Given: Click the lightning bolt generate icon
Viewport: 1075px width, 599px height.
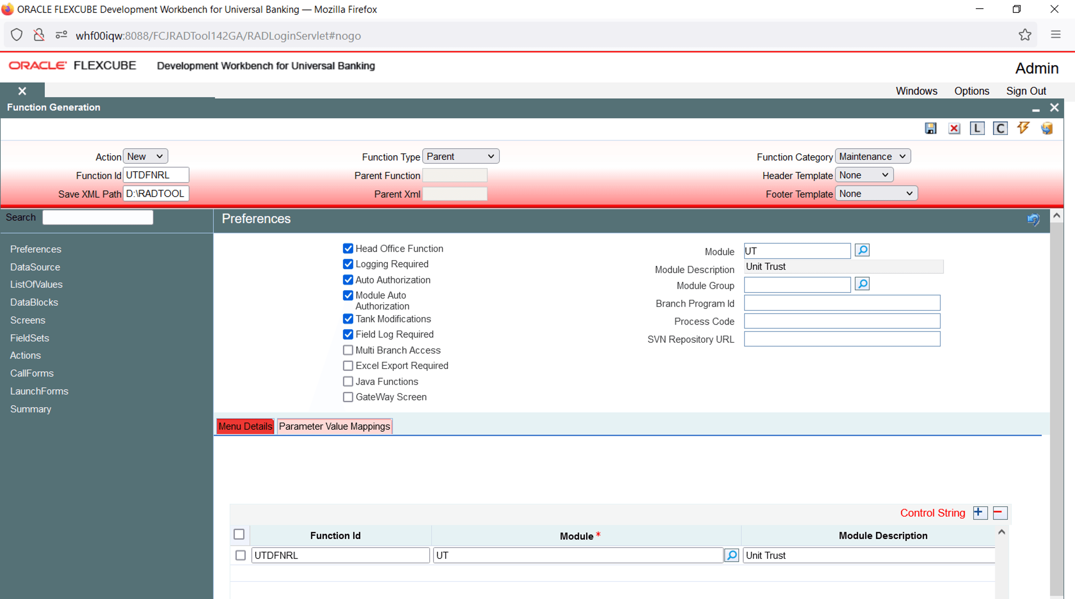Looking at the screenshot, I should coord(1023,128).
